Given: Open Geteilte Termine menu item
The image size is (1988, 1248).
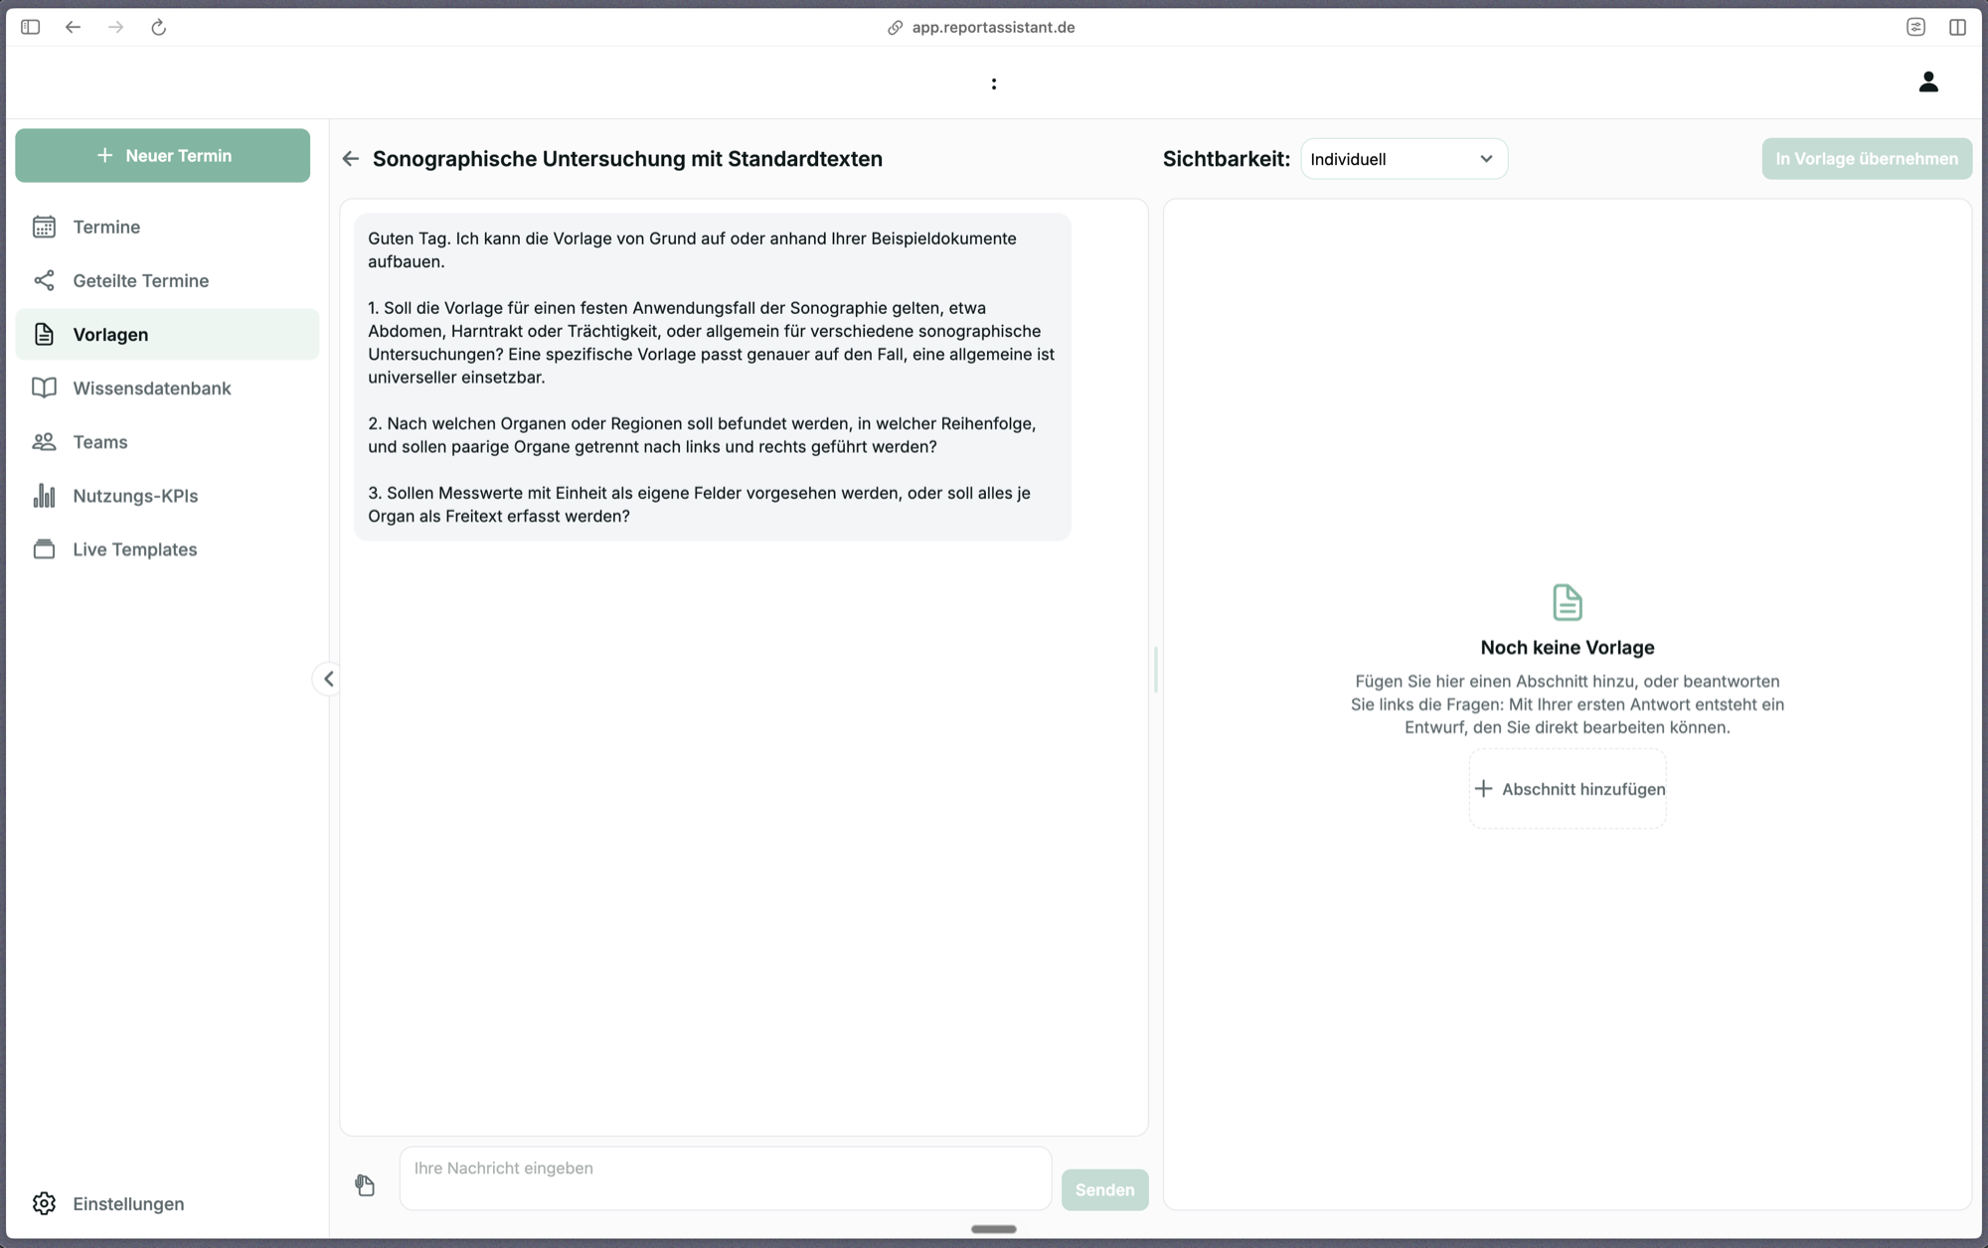Looking at the screenshot, I should (167, 280).
